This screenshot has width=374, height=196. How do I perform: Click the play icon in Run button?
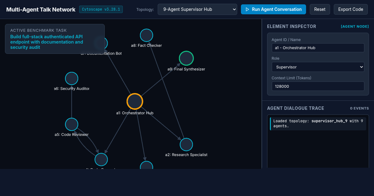247,9
